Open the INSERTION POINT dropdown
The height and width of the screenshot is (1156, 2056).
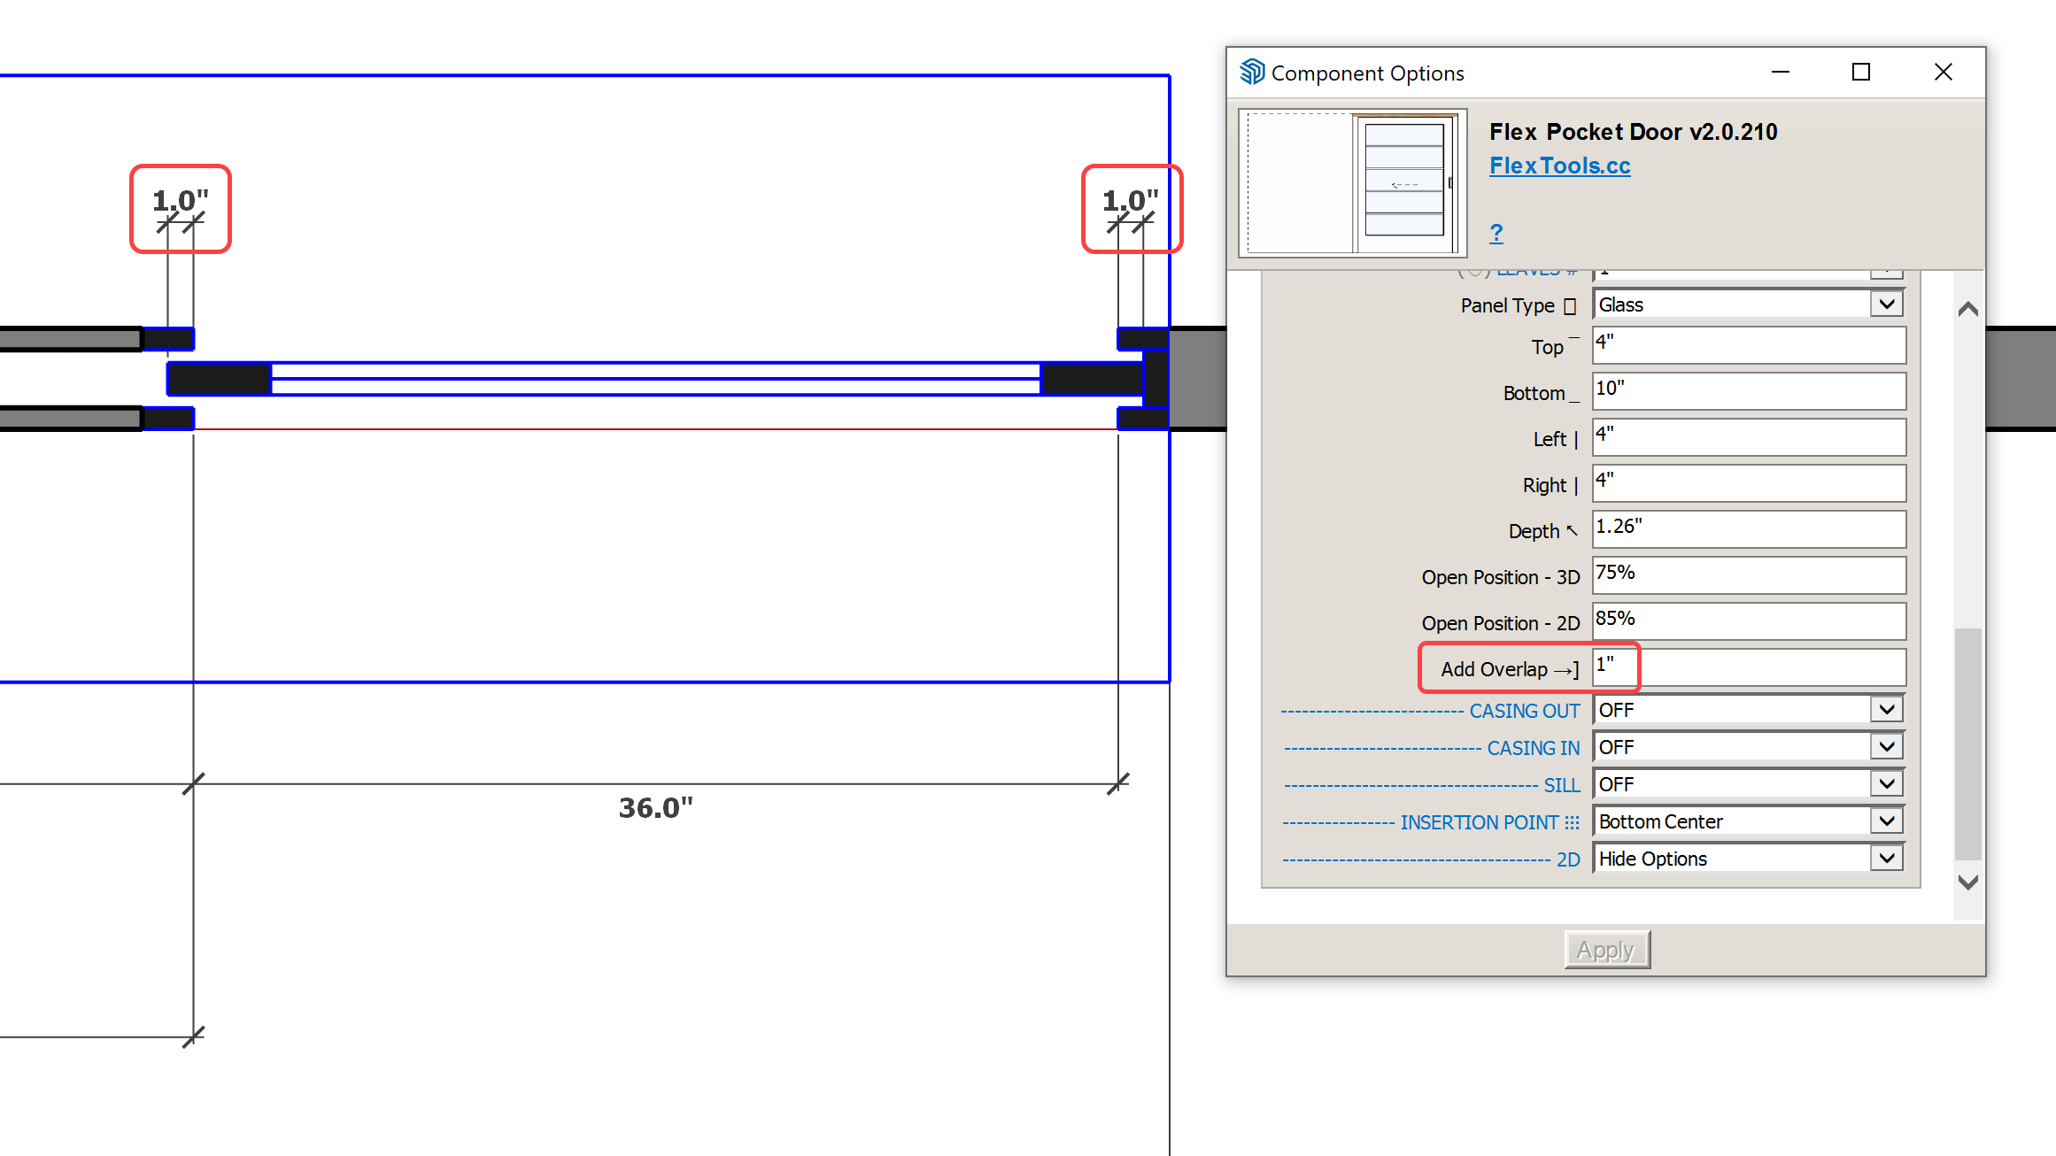[x=1886, y=821]
